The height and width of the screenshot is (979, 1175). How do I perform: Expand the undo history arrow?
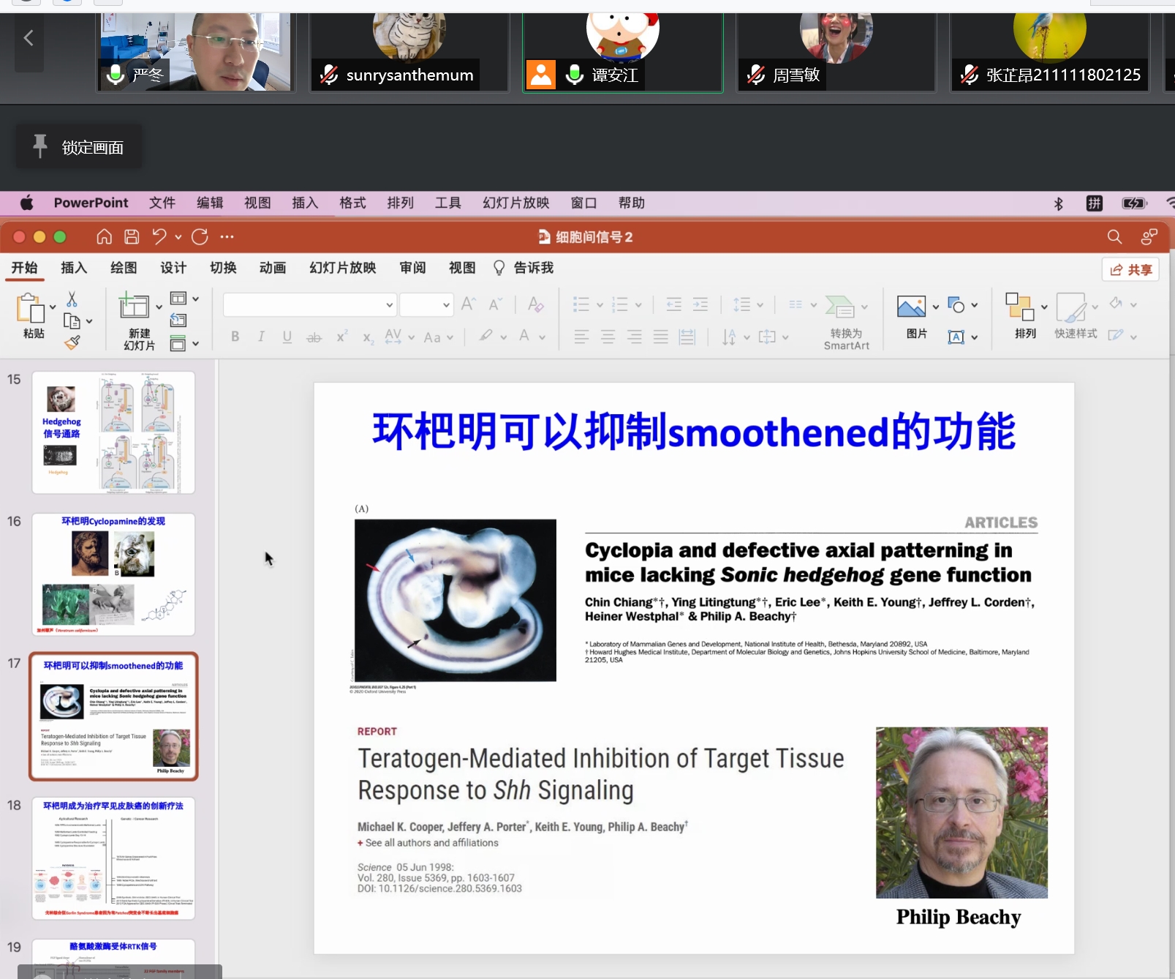pos(178,237)
